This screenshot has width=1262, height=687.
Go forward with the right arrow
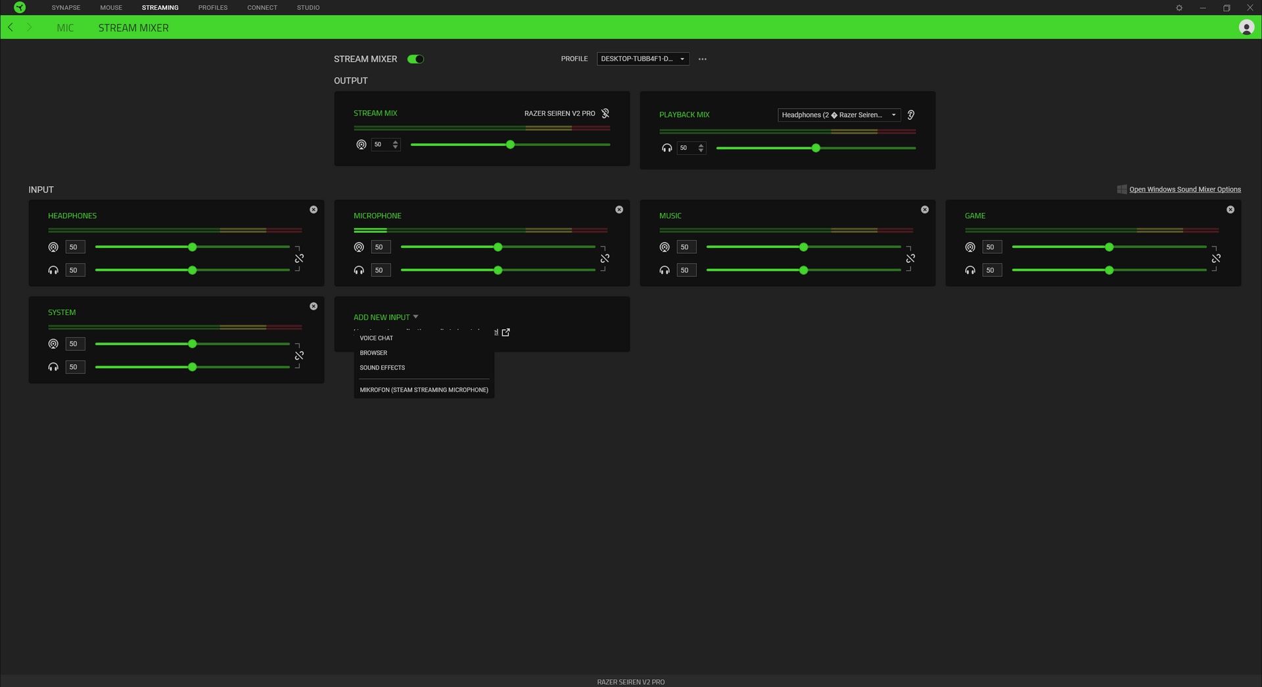tap(29, 28)
